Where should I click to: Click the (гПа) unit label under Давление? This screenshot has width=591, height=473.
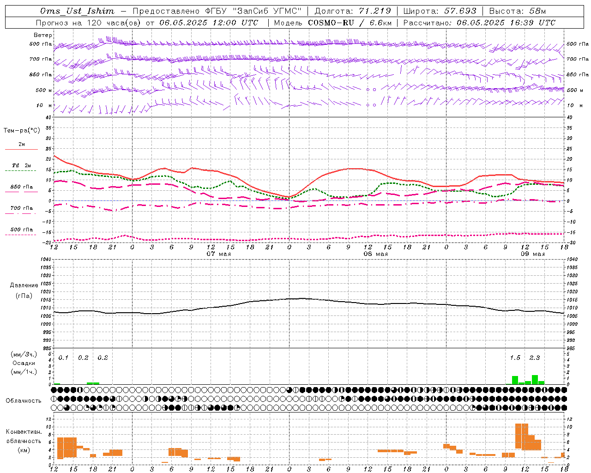pyautogui.click(x=24, y=296)
